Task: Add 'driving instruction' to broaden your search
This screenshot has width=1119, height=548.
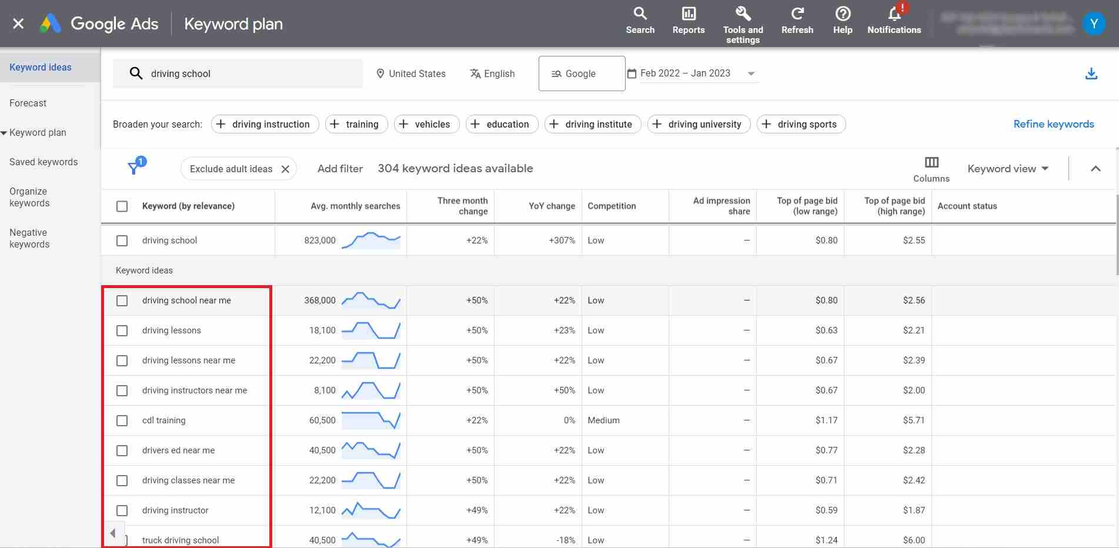Action: [264, 124]
